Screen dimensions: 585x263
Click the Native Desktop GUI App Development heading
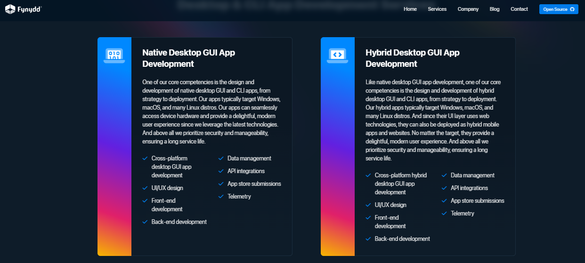coord(188,58)
